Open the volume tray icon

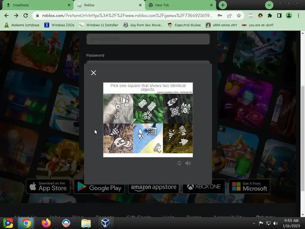276,223
